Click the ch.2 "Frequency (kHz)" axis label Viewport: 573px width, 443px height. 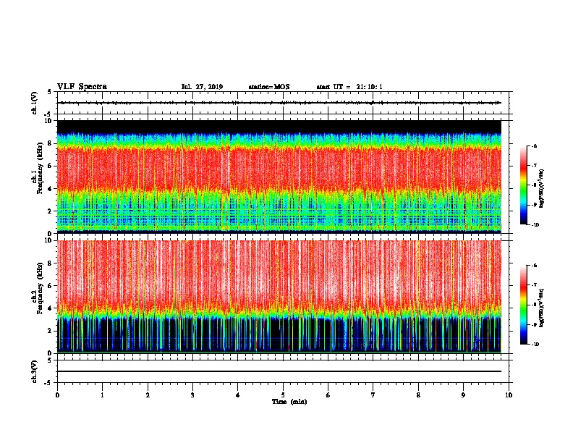[x=41, y=288]
